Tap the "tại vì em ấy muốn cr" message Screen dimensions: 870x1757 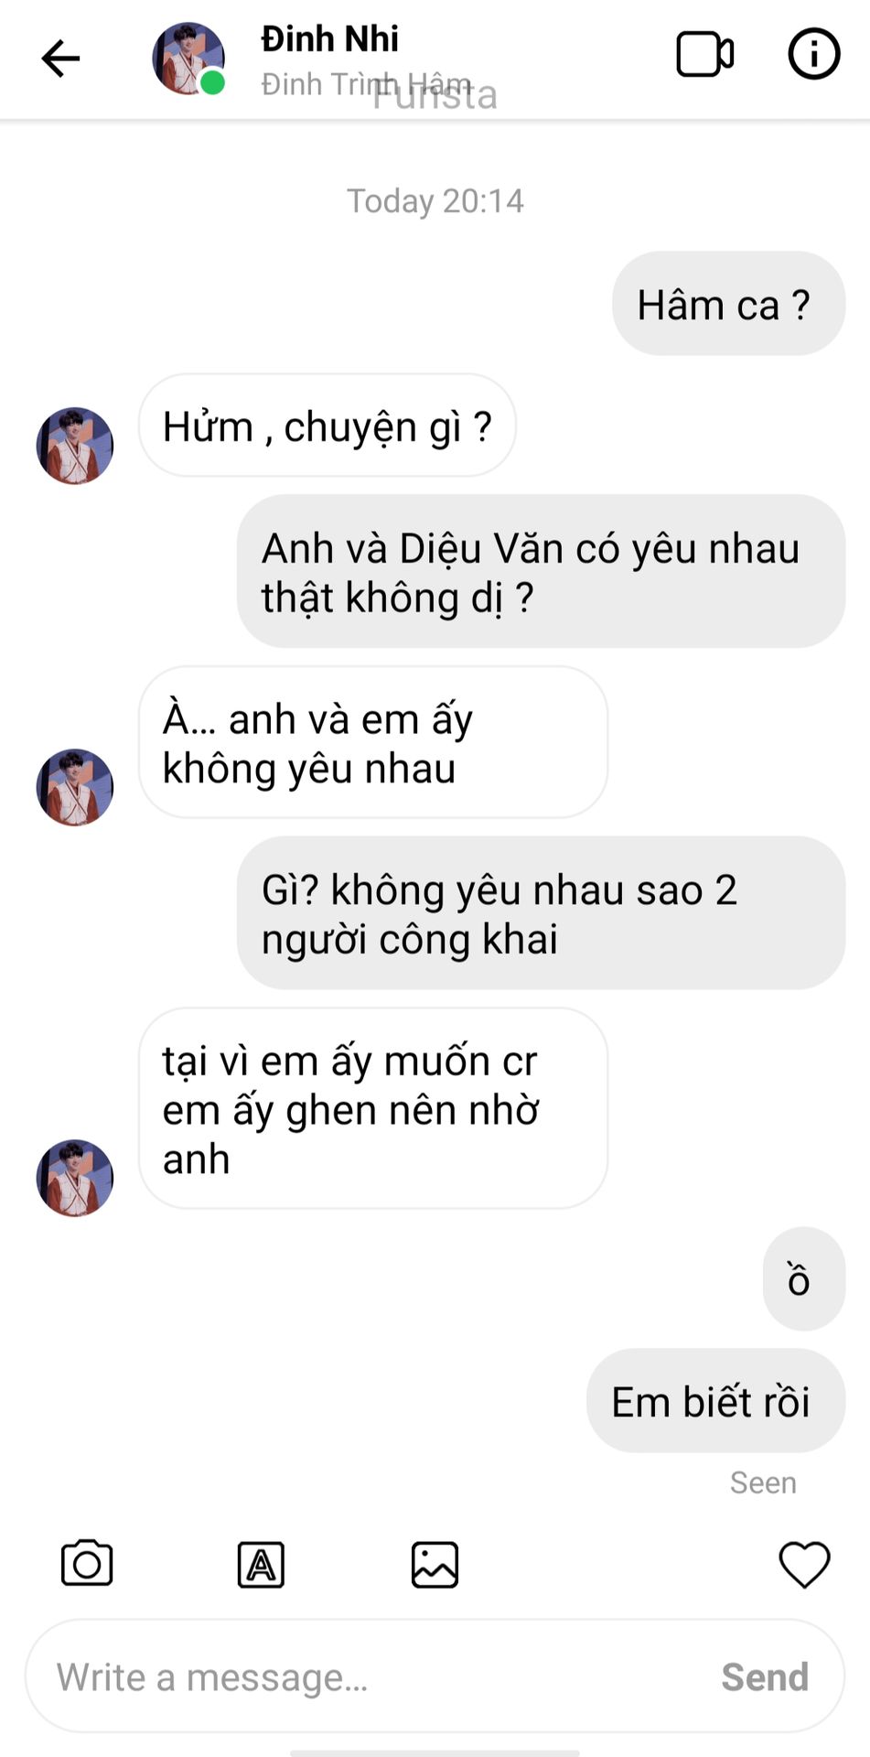[373, 1108]
